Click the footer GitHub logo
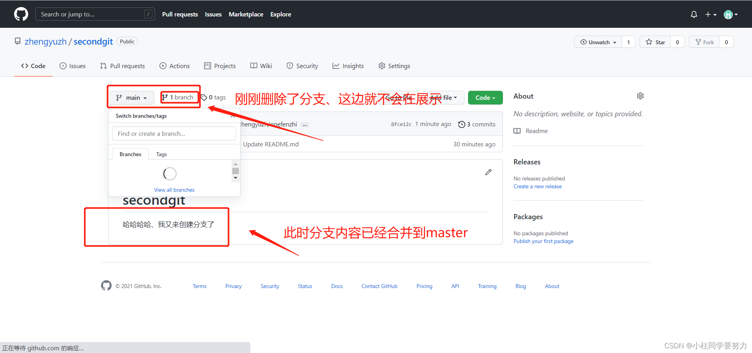Screen dimensions: 752x353 (x=106, y=286)
